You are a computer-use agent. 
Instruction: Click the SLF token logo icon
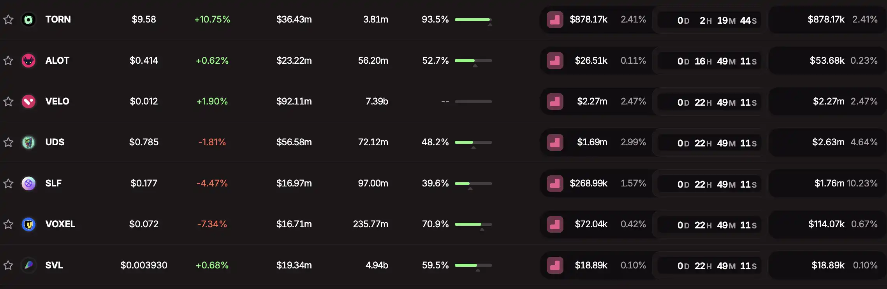click(x=28, y=183)
